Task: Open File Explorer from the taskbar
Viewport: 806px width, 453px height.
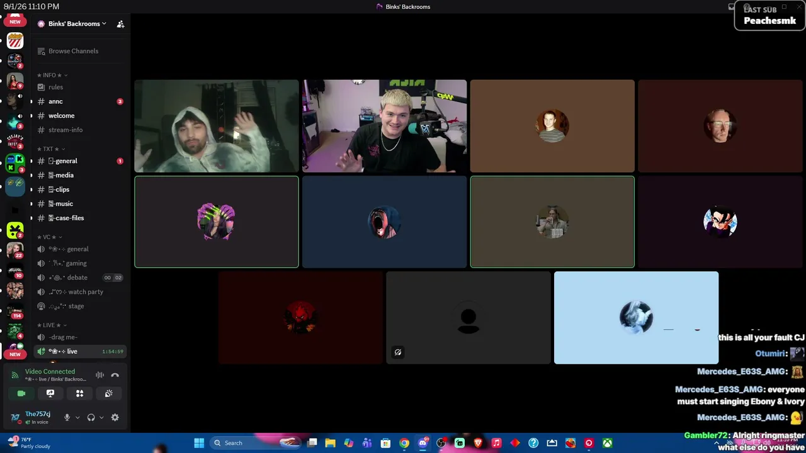Action: (330, 443)
